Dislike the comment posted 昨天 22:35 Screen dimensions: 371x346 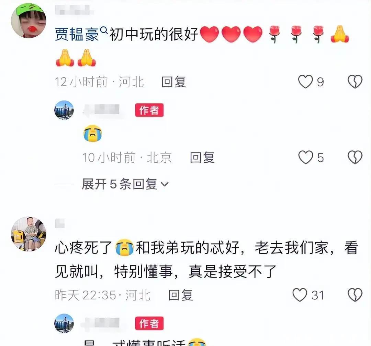pyautogui.click(x=355, y=295)
